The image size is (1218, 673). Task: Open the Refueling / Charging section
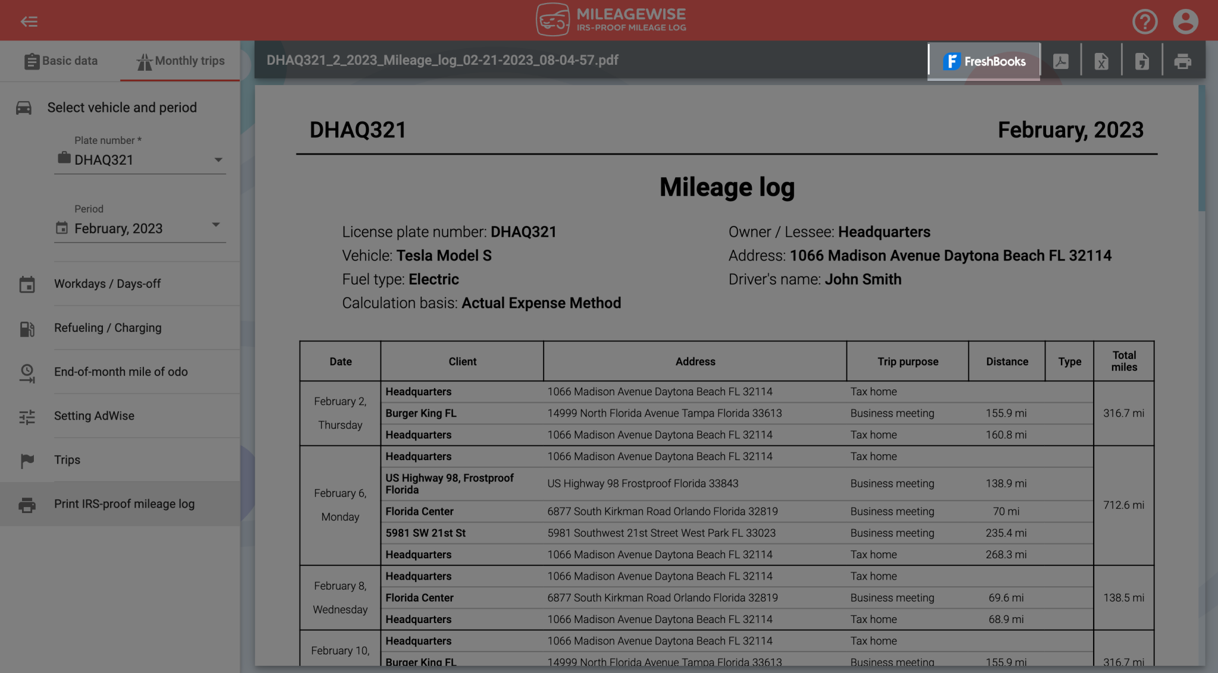[x=108, y=328]
